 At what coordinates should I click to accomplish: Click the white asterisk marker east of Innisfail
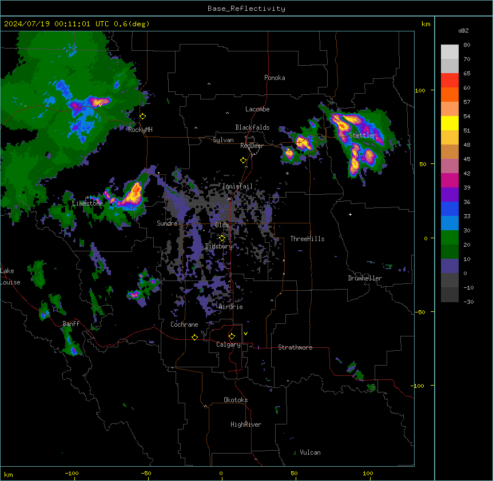click(x=287, y=173)
